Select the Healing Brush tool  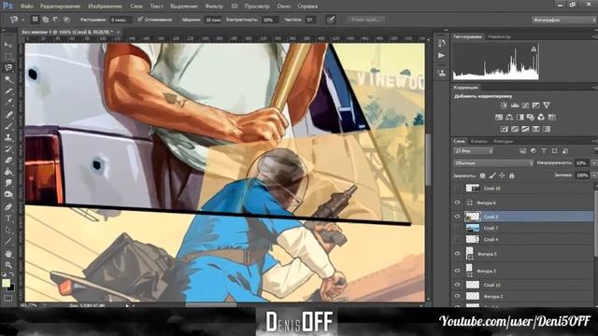[x=8, y=114]
